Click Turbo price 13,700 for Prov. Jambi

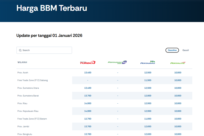point(88,126)
